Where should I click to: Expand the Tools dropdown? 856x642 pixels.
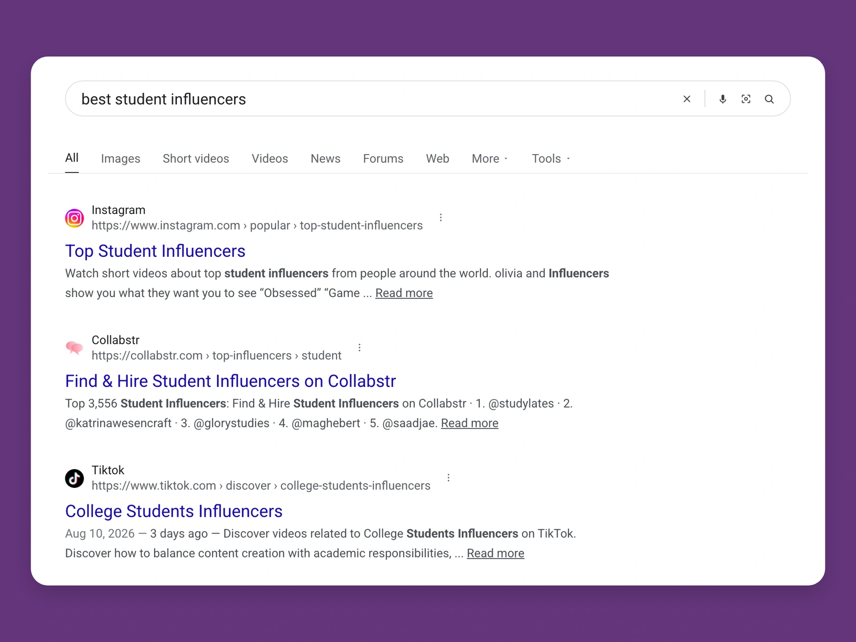(x=551, y=158)
